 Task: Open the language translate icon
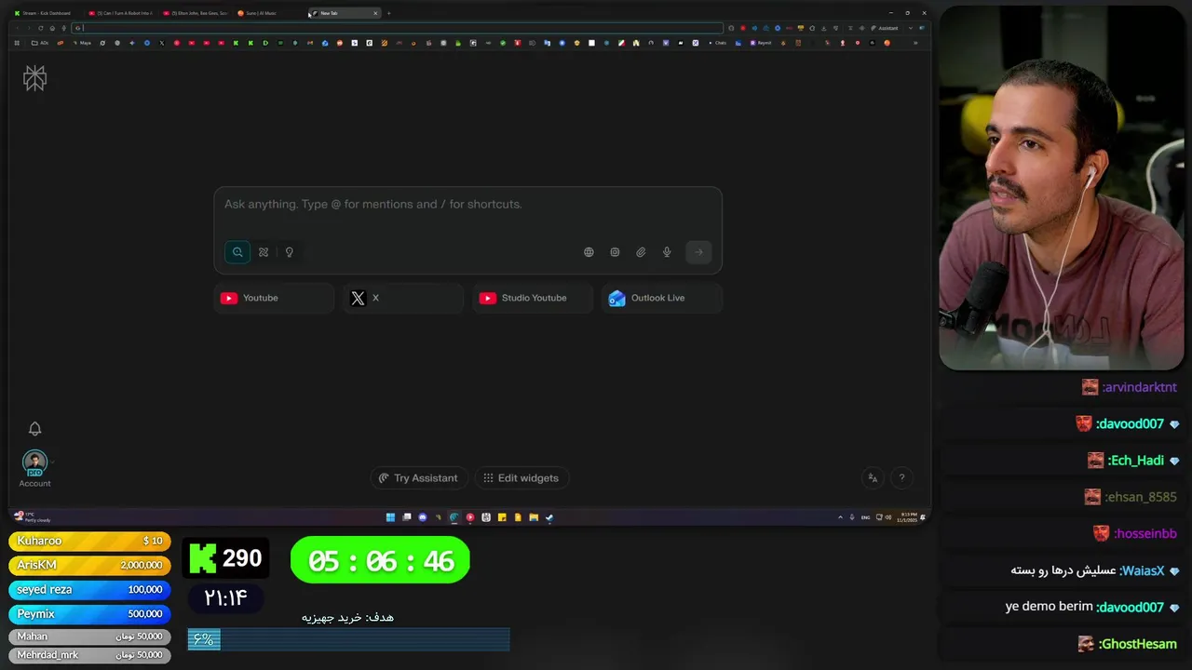click(x=873, y=478)
